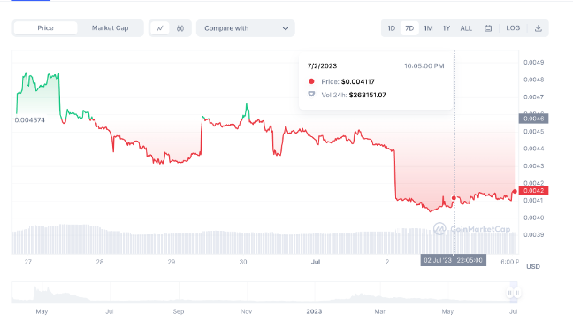This screenshot has height=329, width=573.
Task: Click the Vol 24h $263151.07 tooltip value
Action: tap(367, 95)
